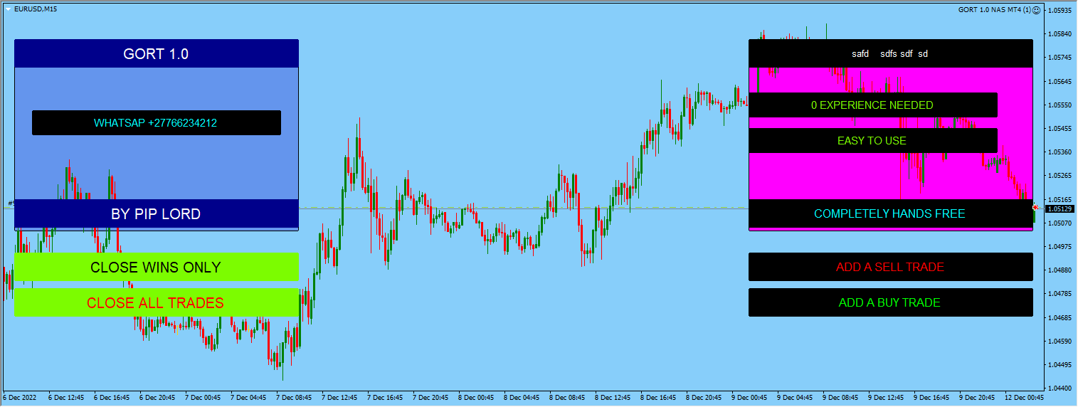Click the 8 Dec 00:45 time axis label
This screenshot has width=1078, height=407.
coord(475,397)
